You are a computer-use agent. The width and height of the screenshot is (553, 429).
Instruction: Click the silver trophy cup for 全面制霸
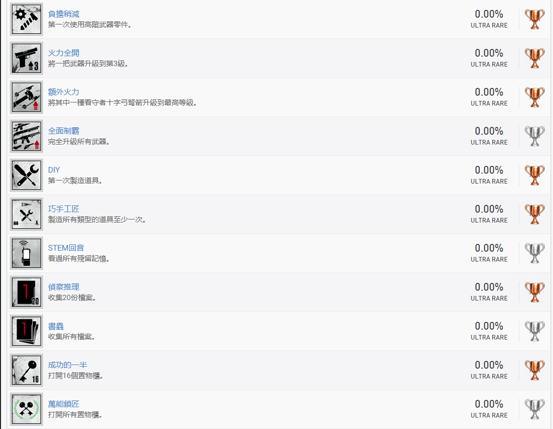coord(534,136)
